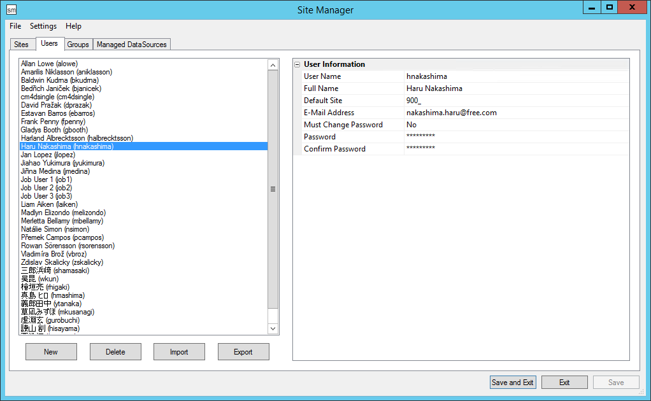Edit the E-Mail Address field
651x401 pixels.
point(516,113)
